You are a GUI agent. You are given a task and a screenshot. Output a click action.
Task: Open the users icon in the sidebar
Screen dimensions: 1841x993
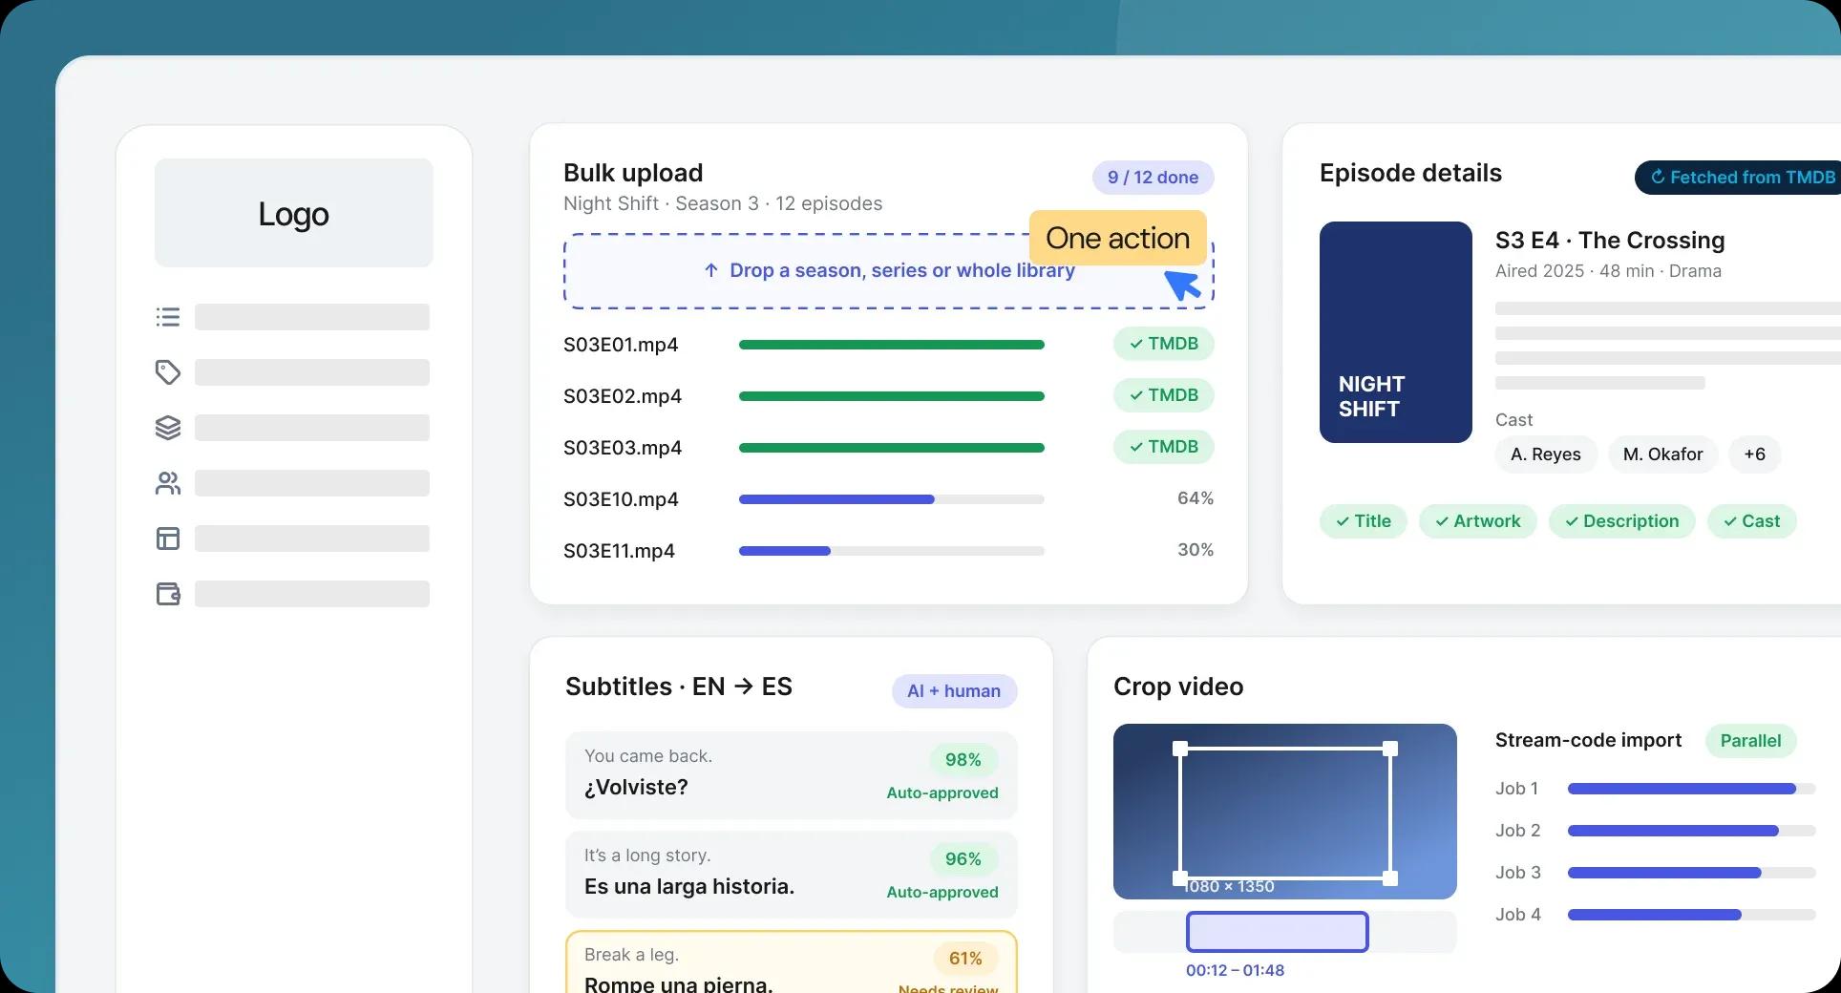coord(168,483)
